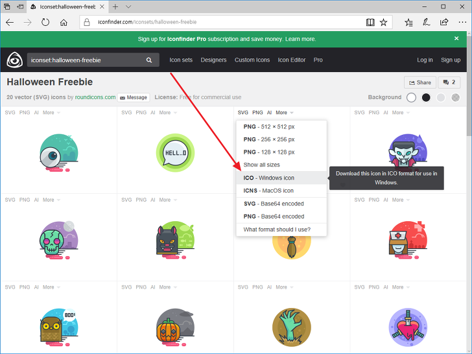Open Icon Editor navigation link
Screen dimensions: 472x354
292,60
